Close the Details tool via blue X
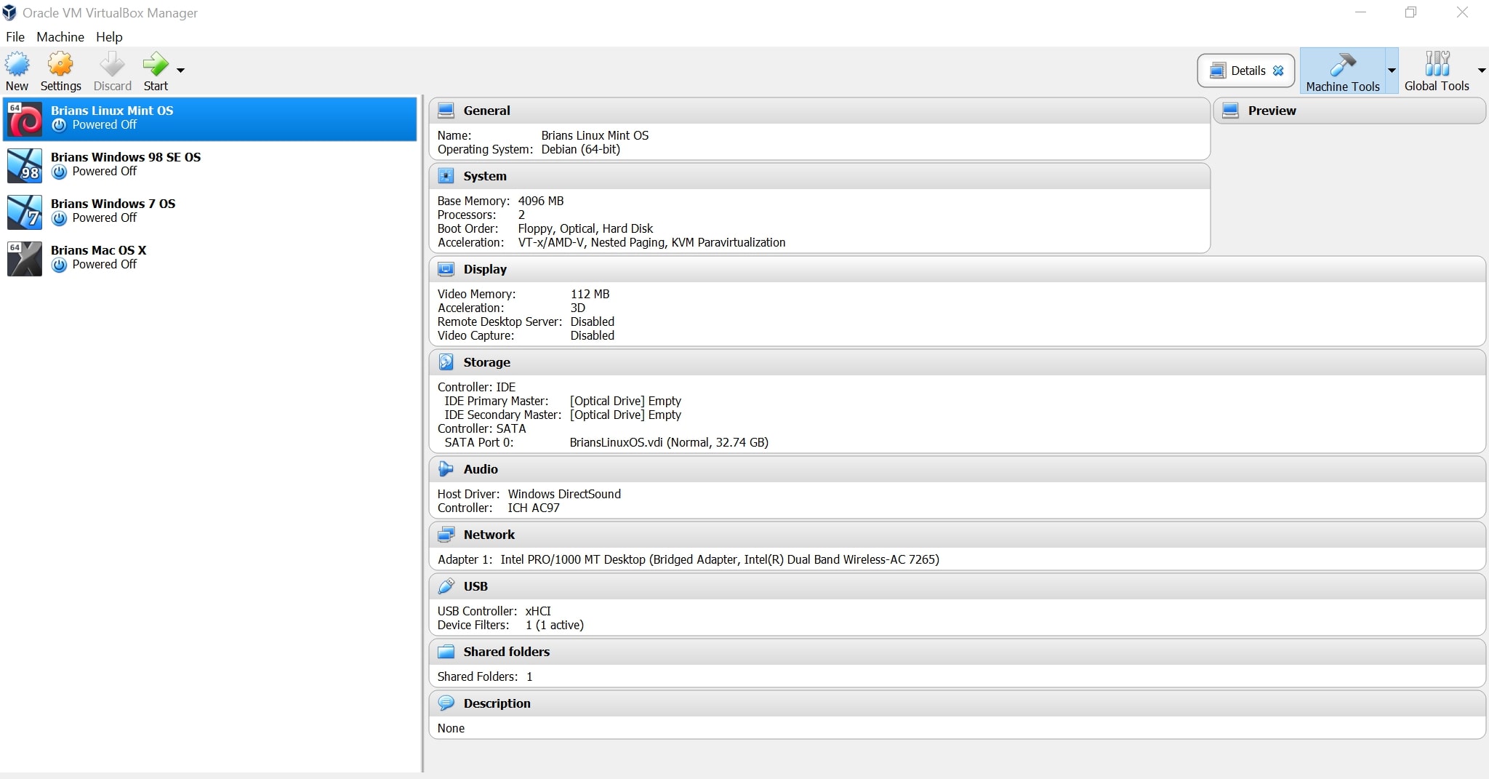 tap(1278, 71)
